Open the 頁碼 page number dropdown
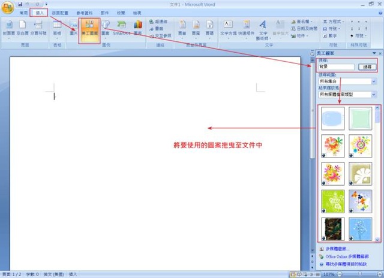The image size is (384, 278). click(209, 29)
